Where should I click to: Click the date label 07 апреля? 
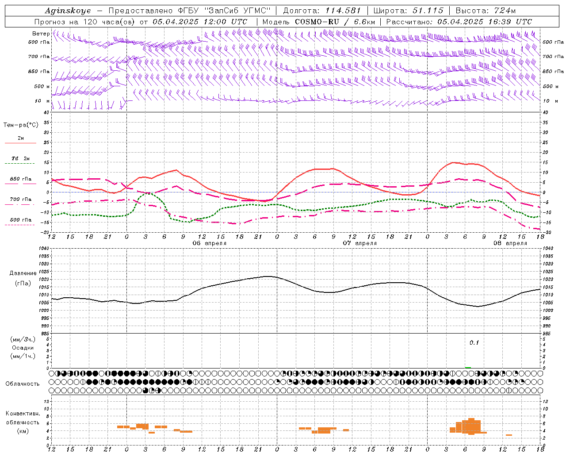360,243
